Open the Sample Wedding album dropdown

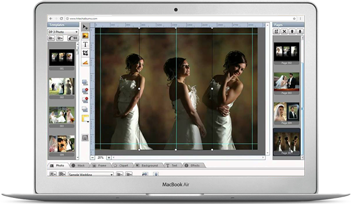click(90, 174)
